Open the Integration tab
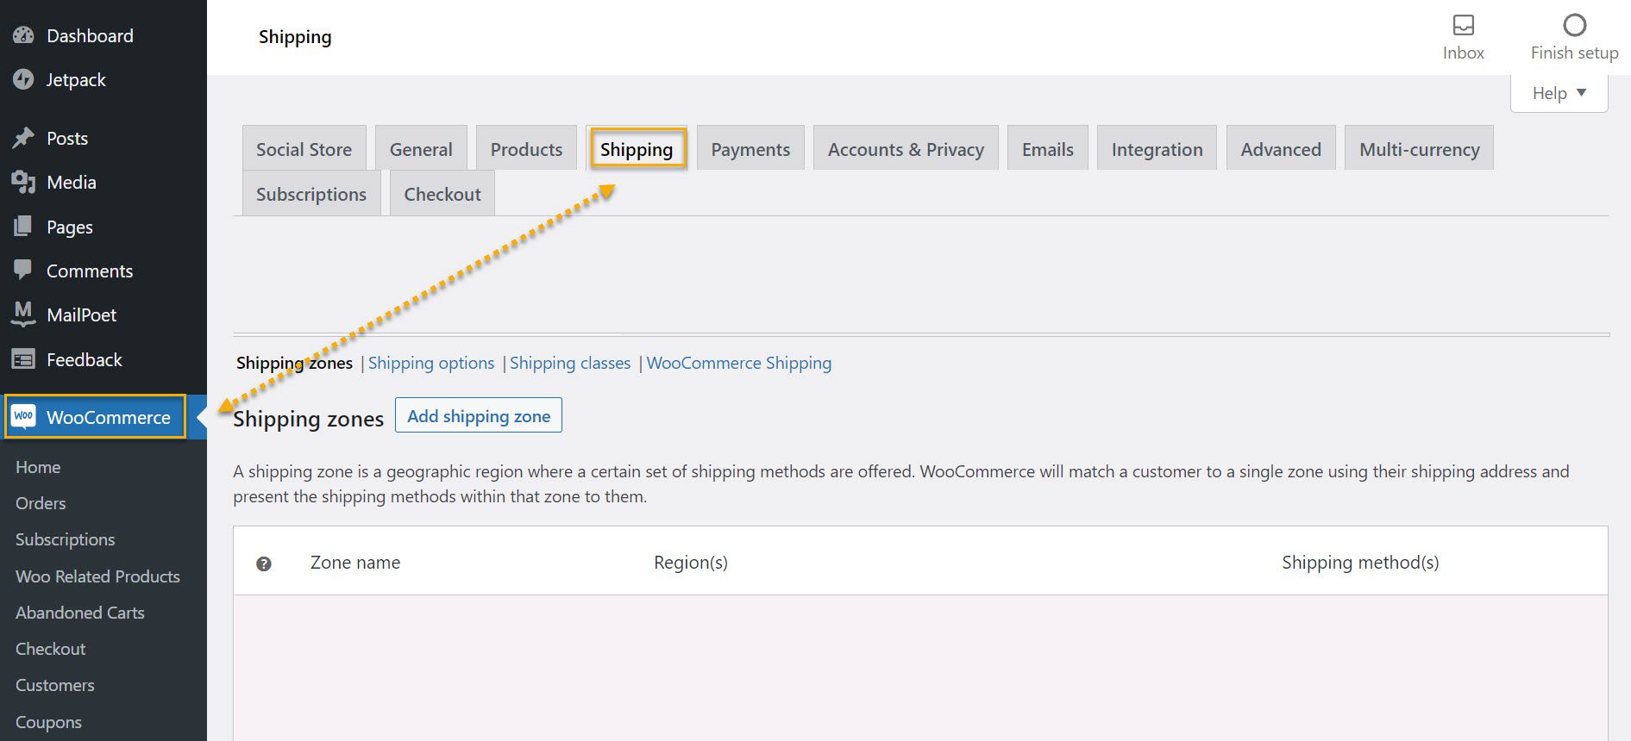1631x741 pixels. pos(1157,148)
